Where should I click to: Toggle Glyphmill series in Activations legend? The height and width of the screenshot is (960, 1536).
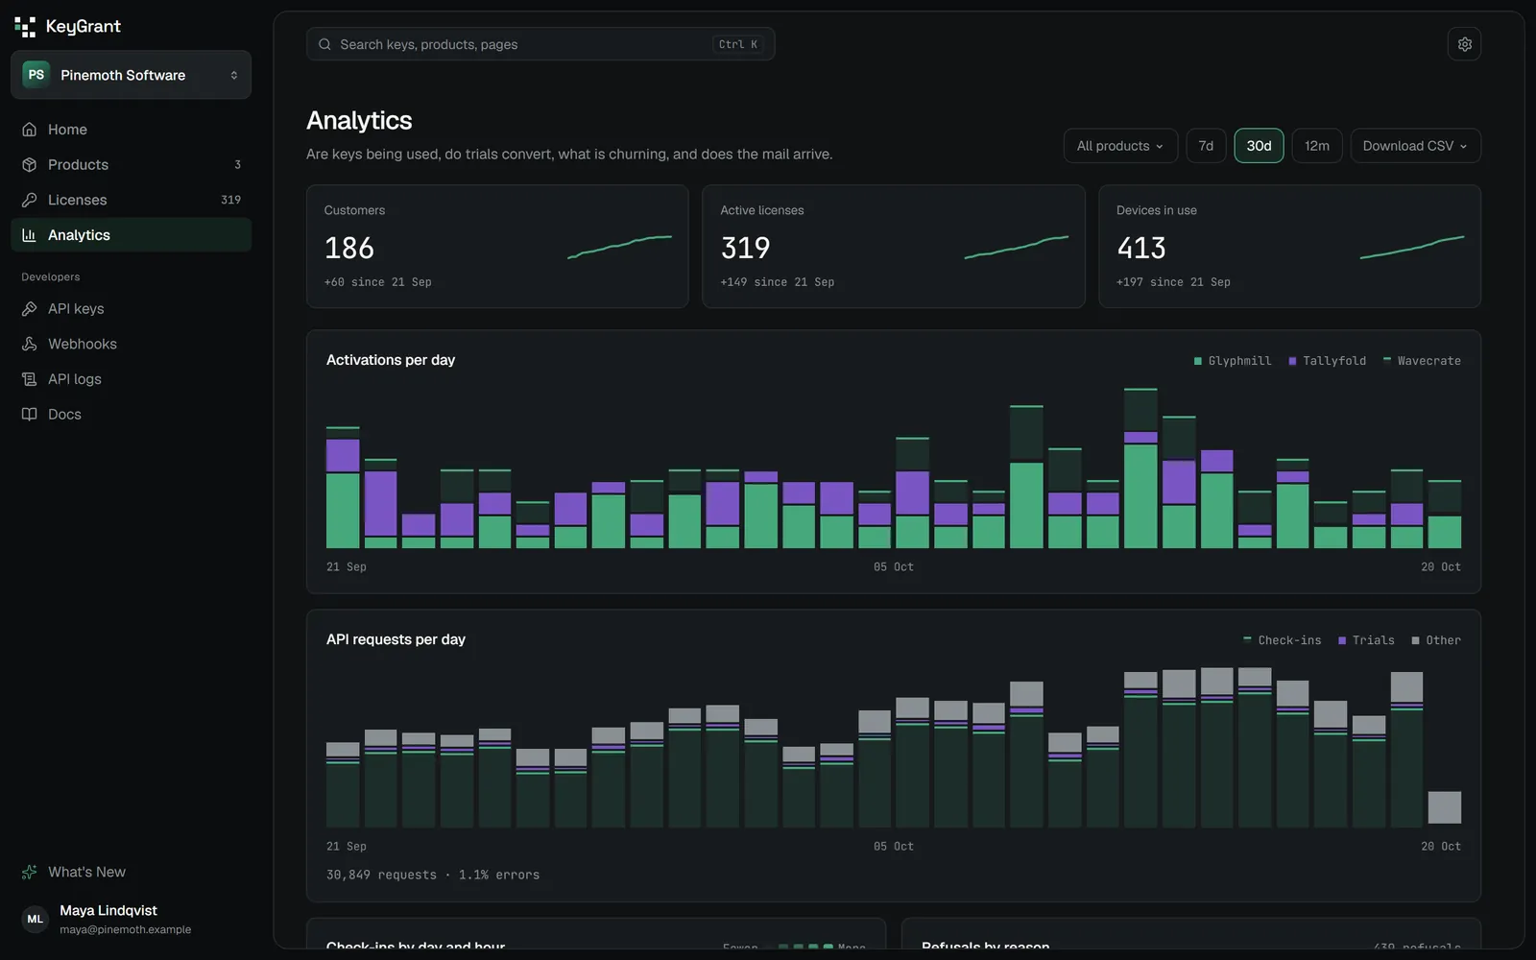pos(1232,361)
